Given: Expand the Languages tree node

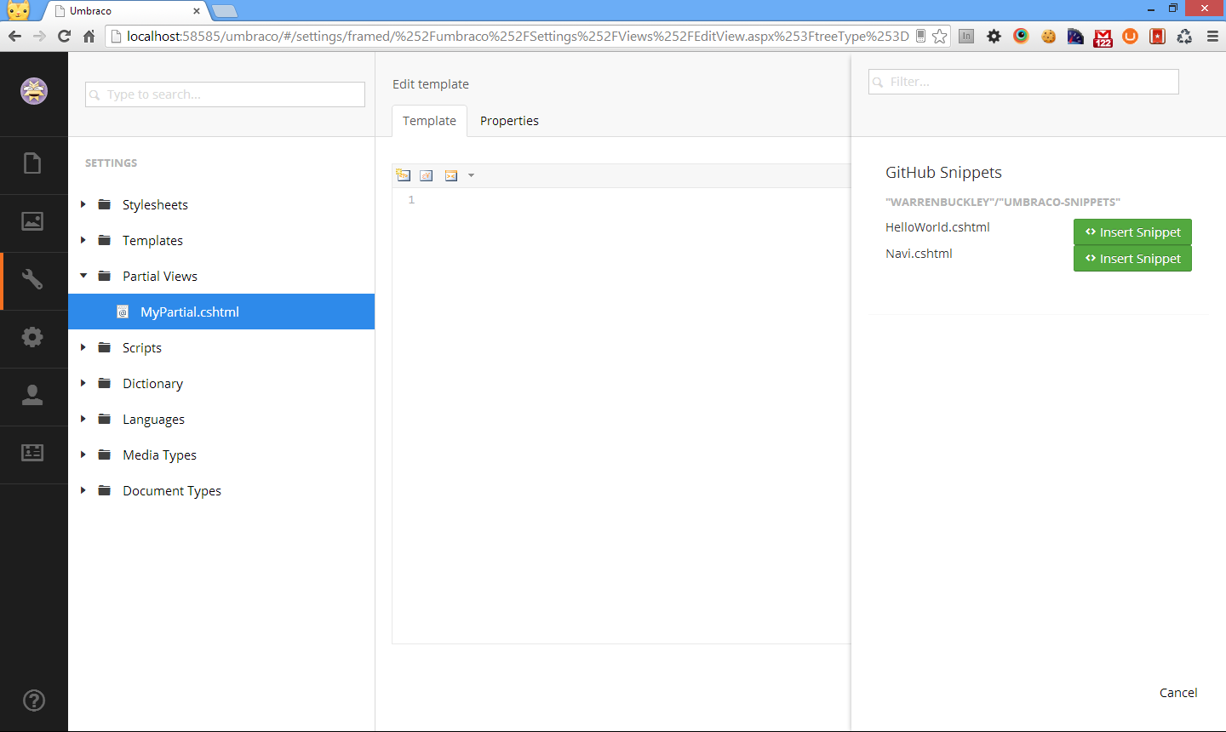Looking at the screenshot, I should [x=83, y=419].
